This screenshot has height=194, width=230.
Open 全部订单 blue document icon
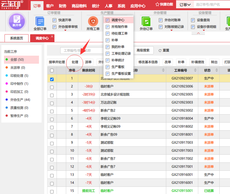(40, 21)
